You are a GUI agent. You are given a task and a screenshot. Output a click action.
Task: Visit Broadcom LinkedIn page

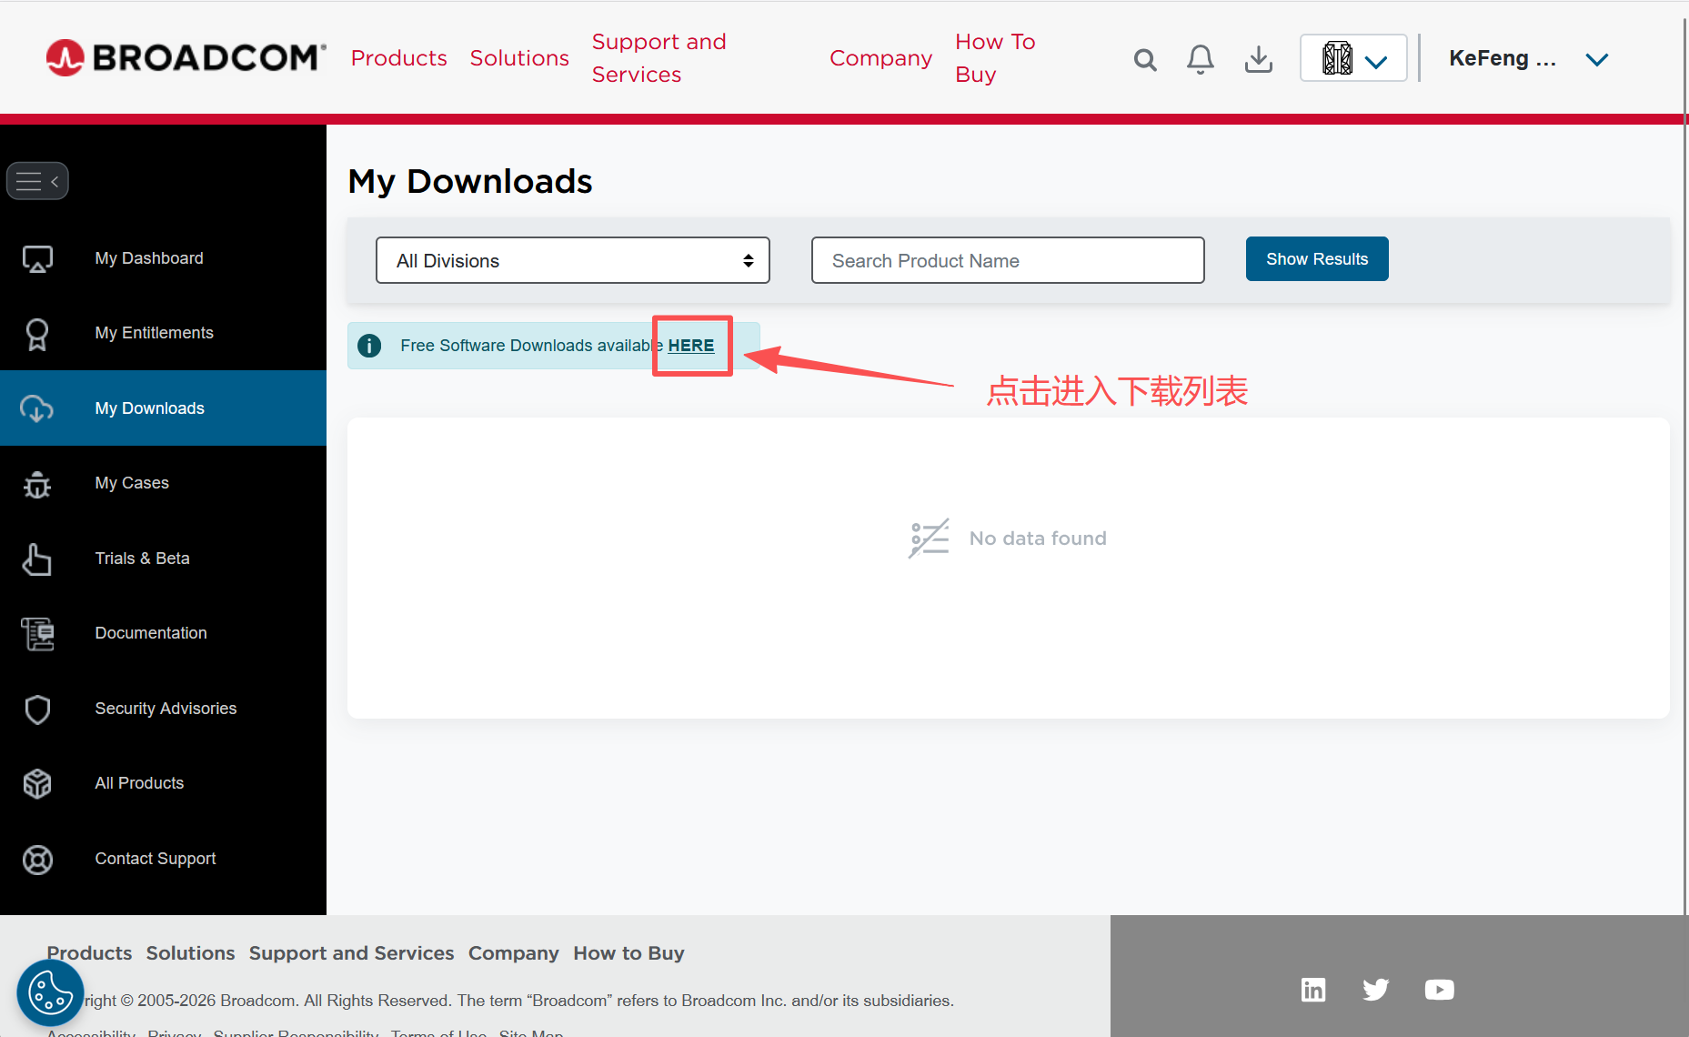(1313, 990)
